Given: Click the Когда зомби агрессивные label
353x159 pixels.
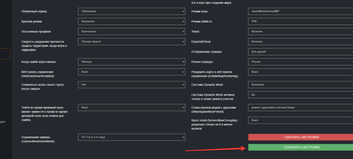Looking at the screenshot, I should pos(38,62).
